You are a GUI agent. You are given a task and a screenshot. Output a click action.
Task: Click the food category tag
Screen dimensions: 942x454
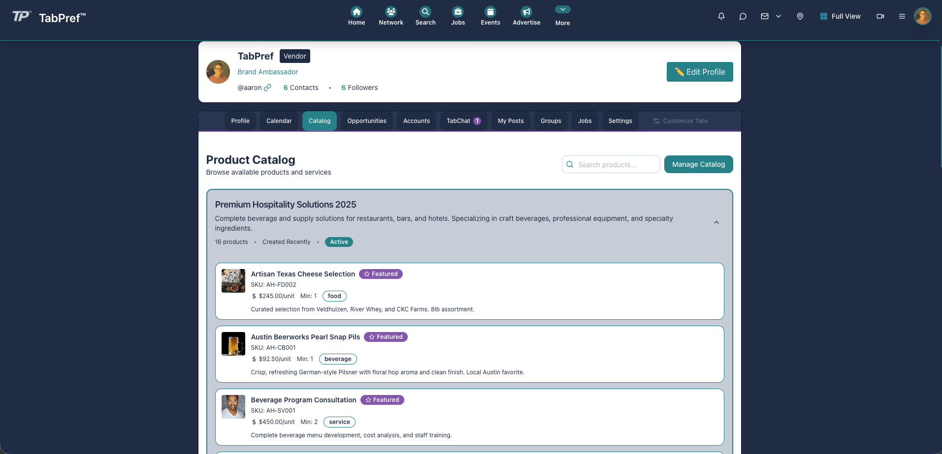coord(334,296)
